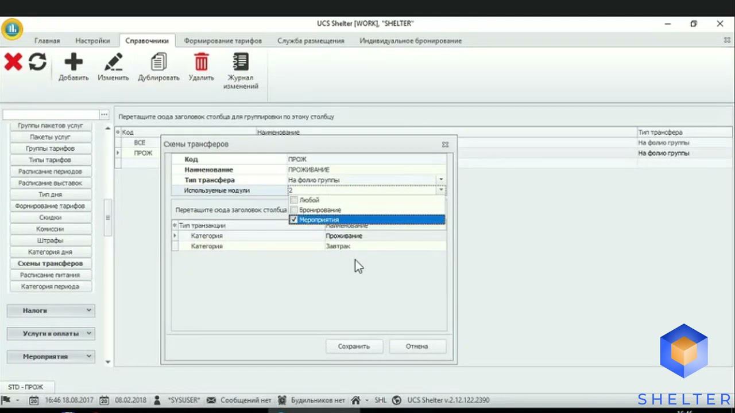The width and height of the screenshot is (735, 413).
Task: Click the refresh arrows icon in ribbon
Action: (38, 61)
